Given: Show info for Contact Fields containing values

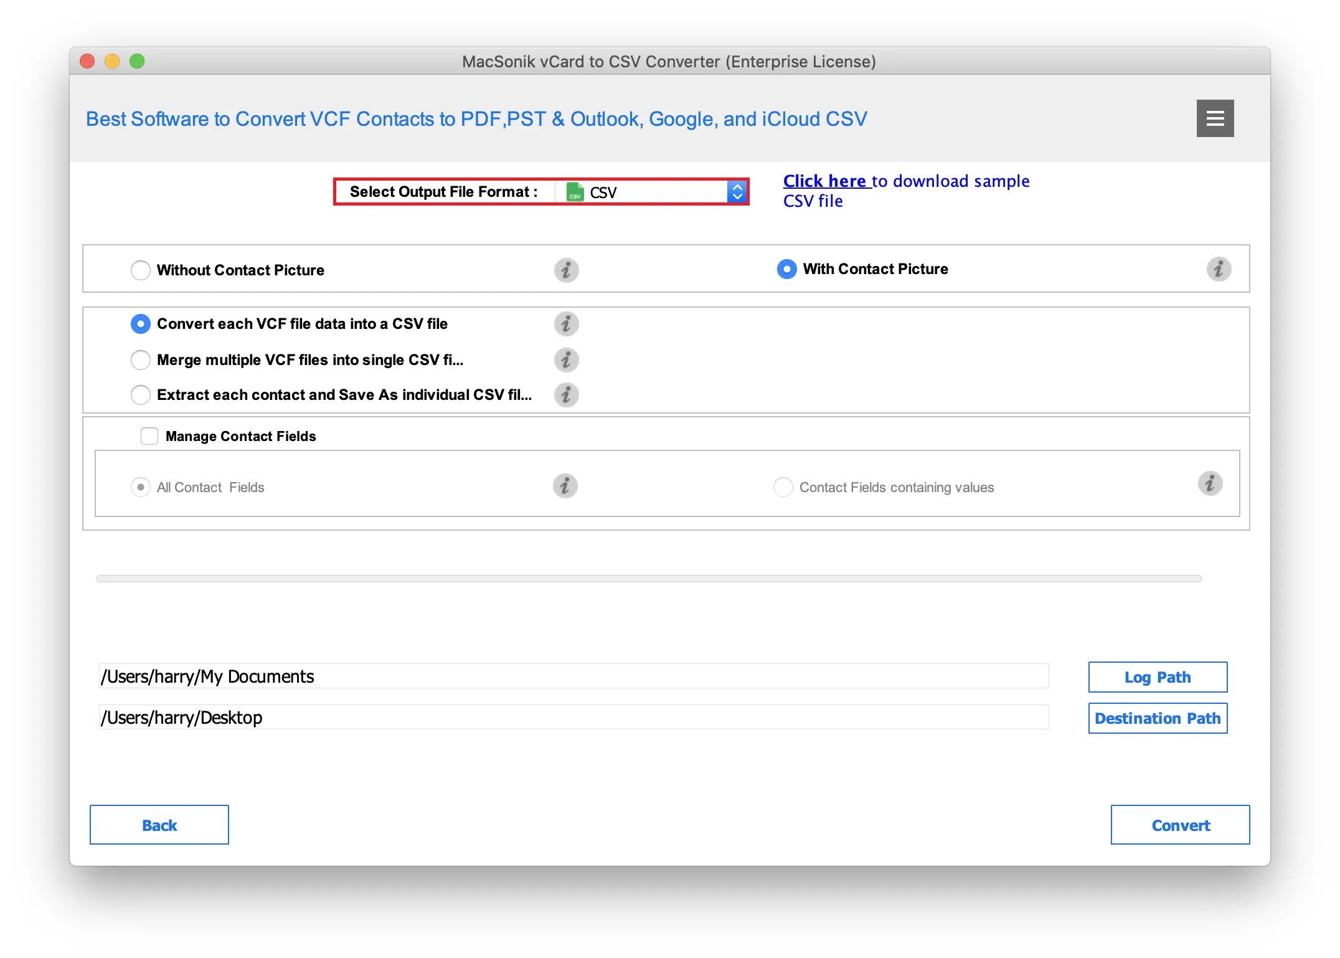Looking at the screenshot, I should 1210,483.
